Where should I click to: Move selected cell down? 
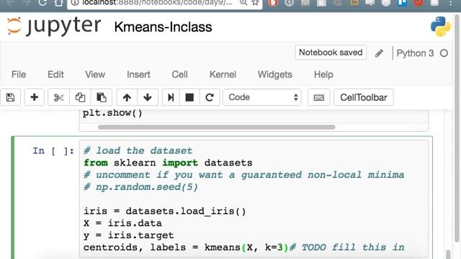coord(148,97)
